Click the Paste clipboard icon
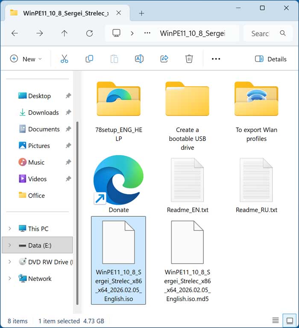Screen dimensions: 299x328 tap(114, 59)
